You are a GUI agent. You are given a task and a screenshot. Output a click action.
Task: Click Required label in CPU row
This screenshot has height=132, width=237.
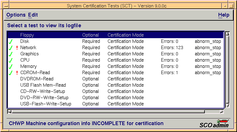pos(91,60)
